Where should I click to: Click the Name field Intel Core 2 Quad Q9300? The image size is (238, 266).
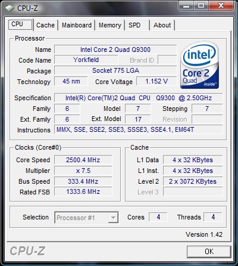point(115,50)
